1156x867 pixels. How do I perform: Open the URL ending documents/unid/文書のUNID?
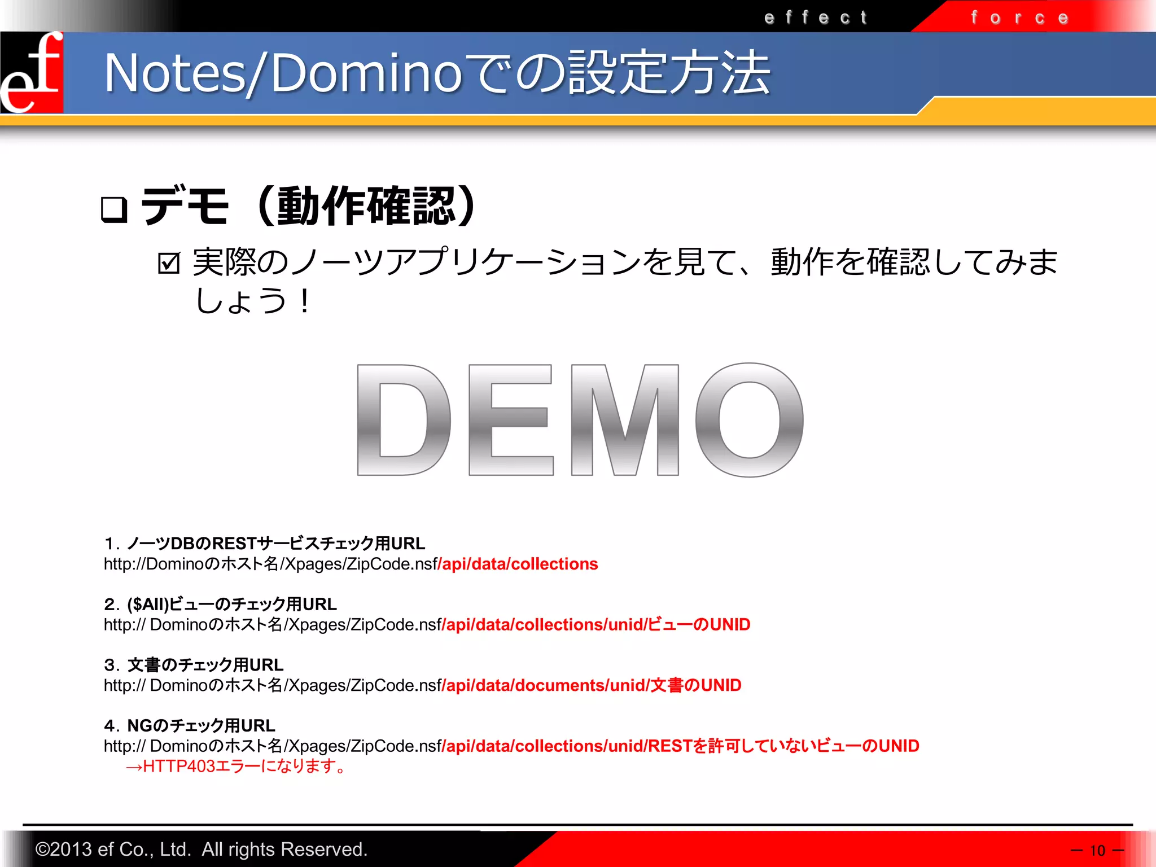(422, 685)
